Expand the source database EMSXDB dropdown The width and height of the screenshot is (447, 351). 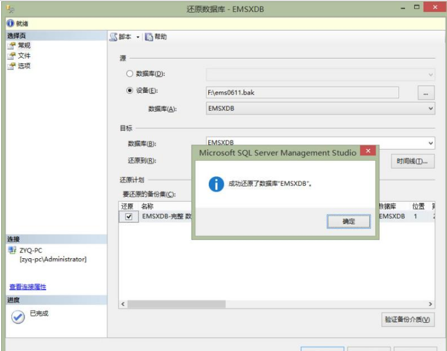430,109
